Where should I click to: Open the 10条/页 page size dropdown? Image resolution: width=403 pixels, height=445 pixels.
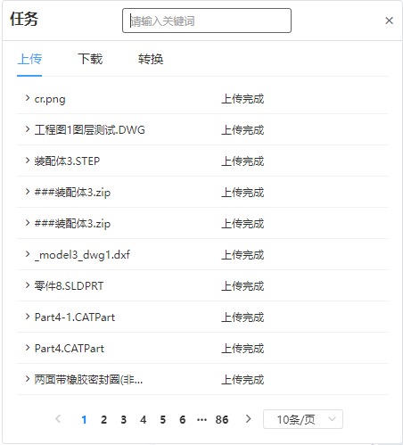coord(303,419)
